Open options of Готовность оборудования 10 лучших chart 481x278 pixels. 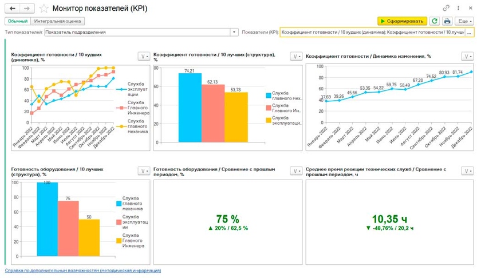[x=143, y=171]
